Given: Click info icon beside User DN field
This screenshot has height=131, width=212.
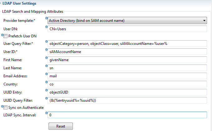Looking at the screenshot, I should click(x=46, y=27).
